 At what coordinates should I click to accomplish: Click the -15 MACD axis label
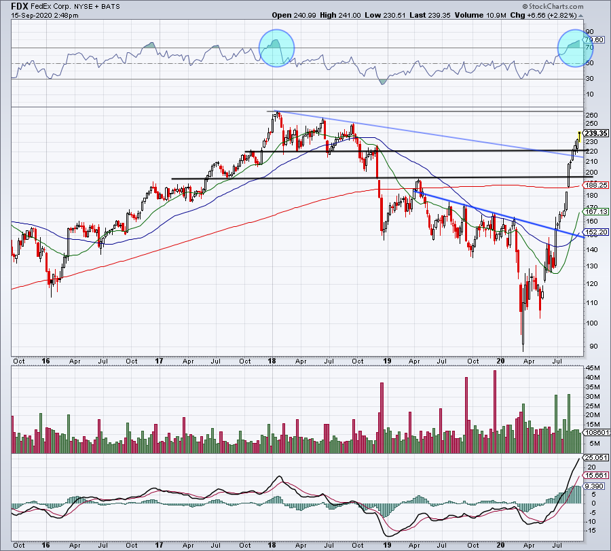click(591, 531)
